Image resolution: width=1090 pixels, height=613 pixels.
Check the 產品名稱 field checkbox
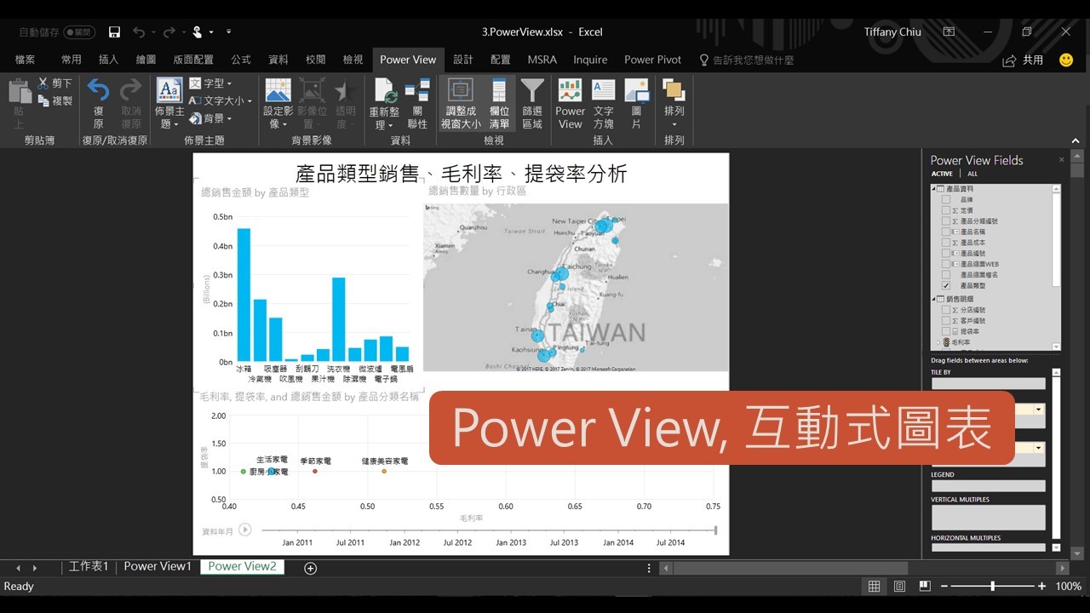[x=945, y=232]
